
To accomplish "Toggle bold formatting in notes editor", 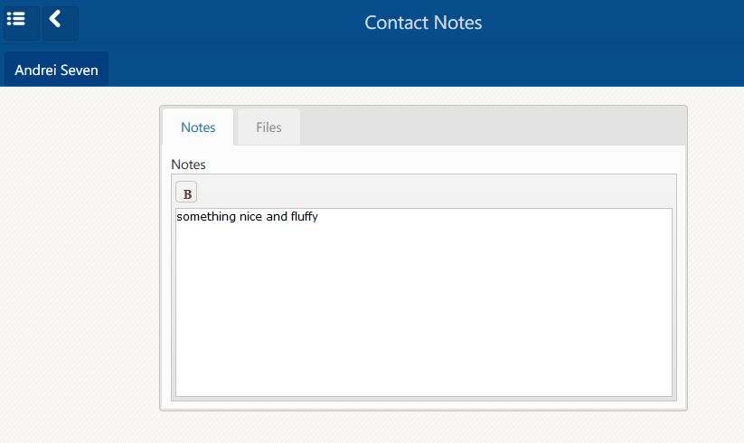I will pos(186,193).
